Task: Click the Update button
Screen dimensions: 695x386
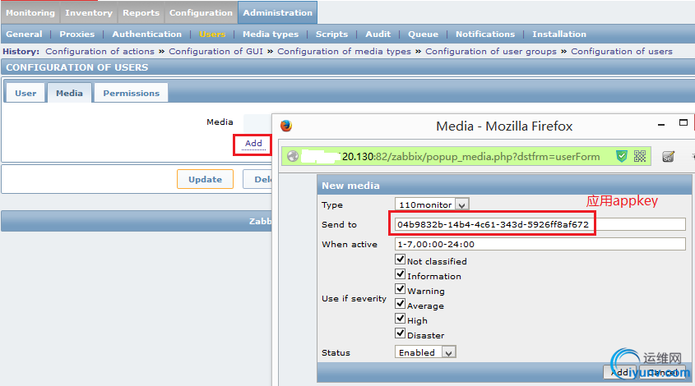Action: pyautogui.click(x=206, y=179)
